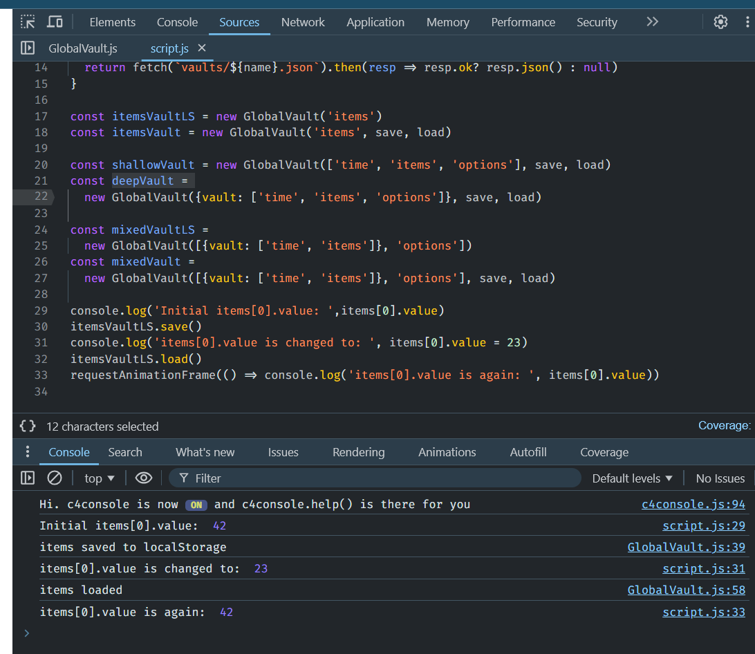Open the top JavaScript context dropdown
The width and height of the screenshot is (755, 654).
click(99, 478)
